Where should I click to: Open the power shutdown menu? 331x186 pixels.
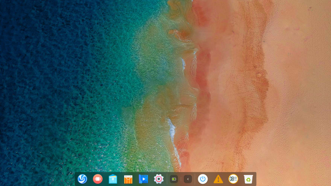(x=203, y=179)
